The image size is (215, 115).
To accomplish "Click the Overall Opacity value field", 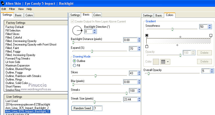I will click(206, 71).
